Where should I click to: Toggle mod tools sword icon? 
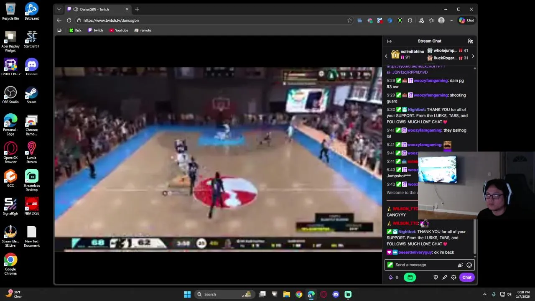tap(445, 277)
